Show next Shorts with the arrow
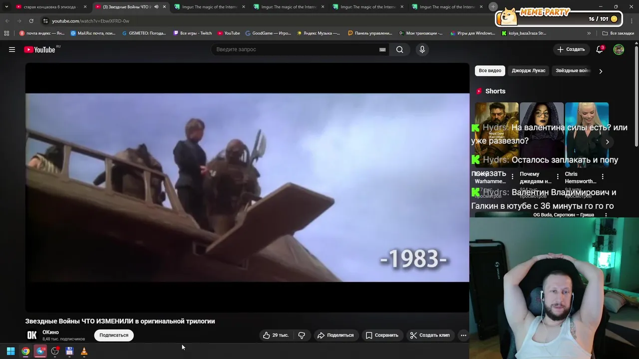The height and width of the screenshot is (359, 639). pyautogui.click(x=607, y=142)
